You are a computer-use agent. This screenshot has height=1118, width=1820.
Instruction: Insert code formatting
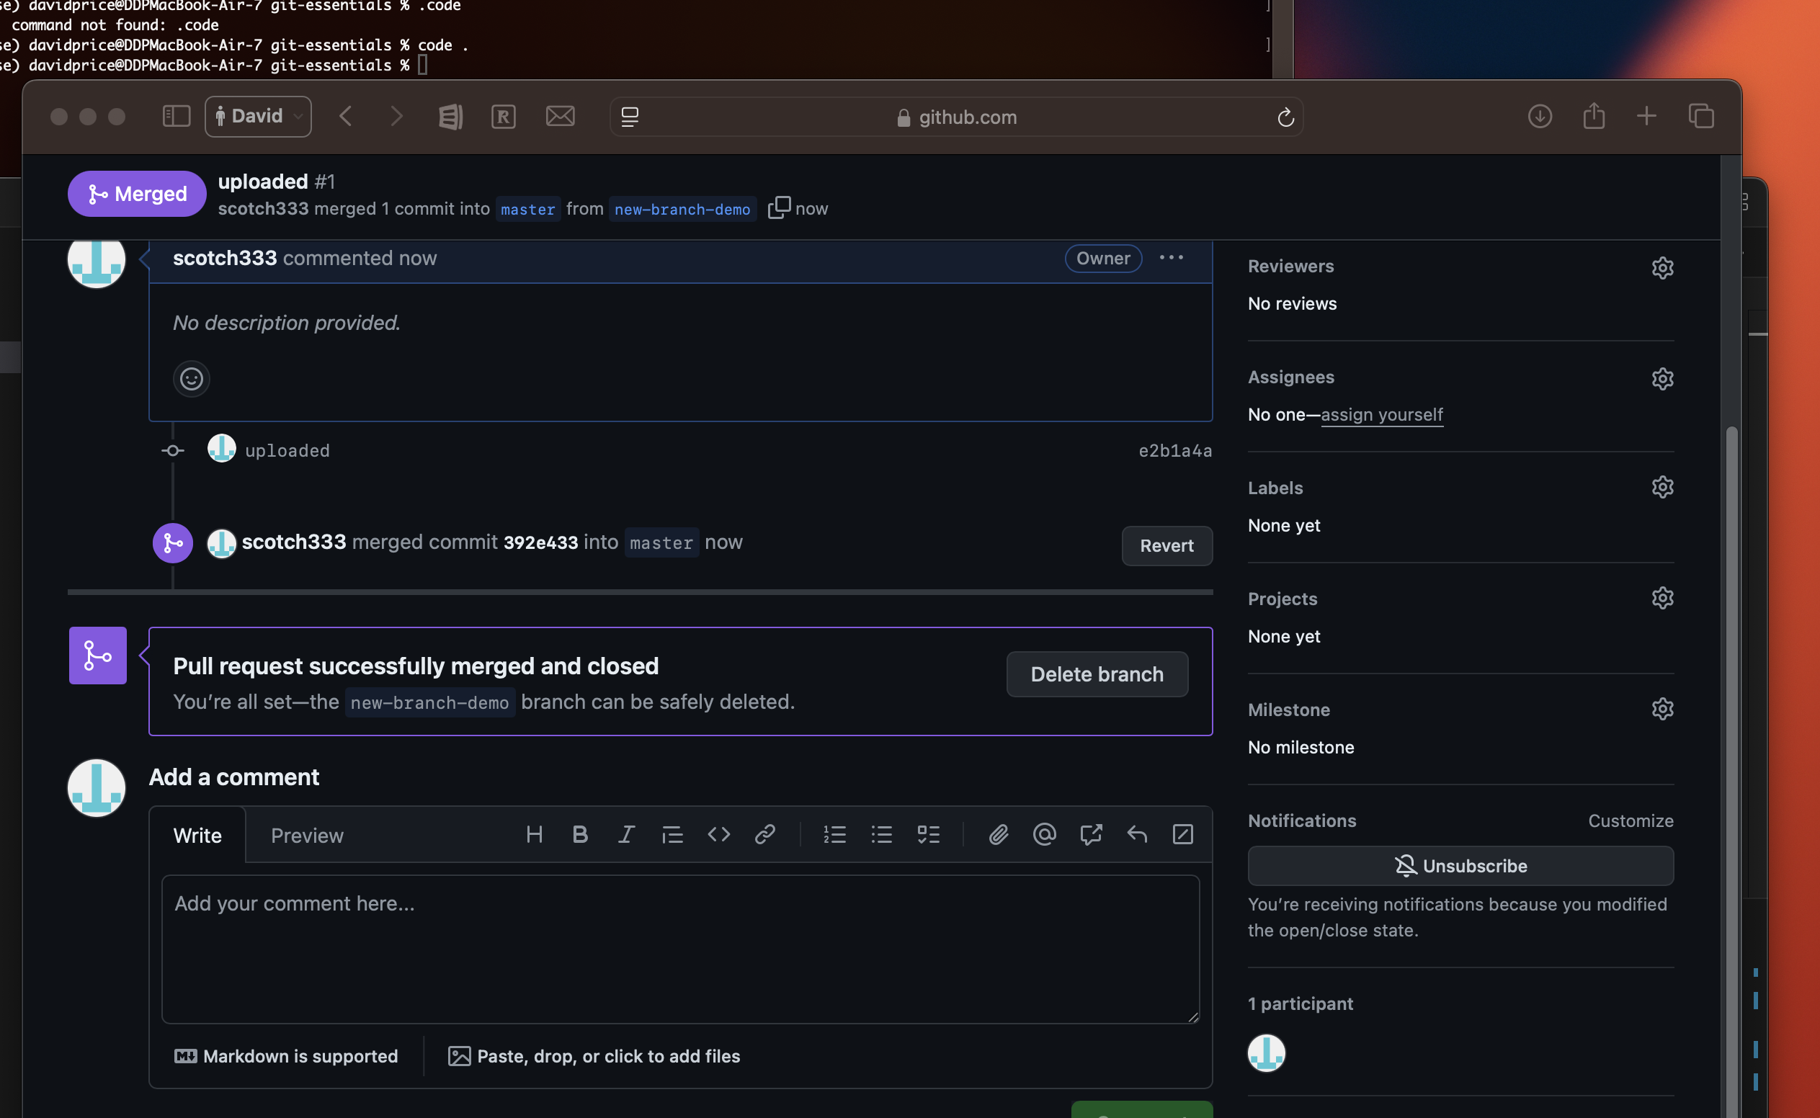click(x=719, y=835)
